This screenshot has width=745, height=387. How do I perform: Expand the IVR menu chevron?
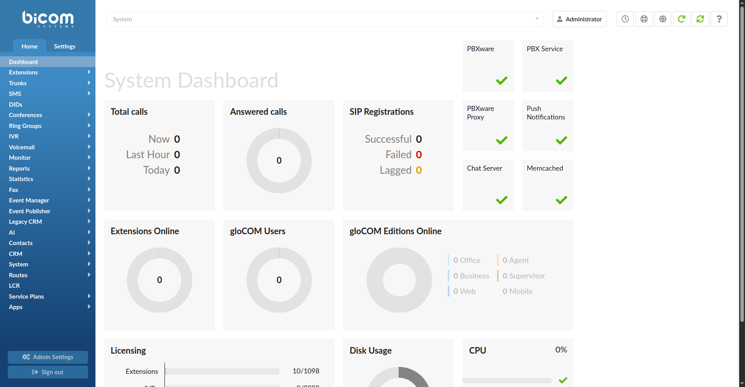click(89, 136)
